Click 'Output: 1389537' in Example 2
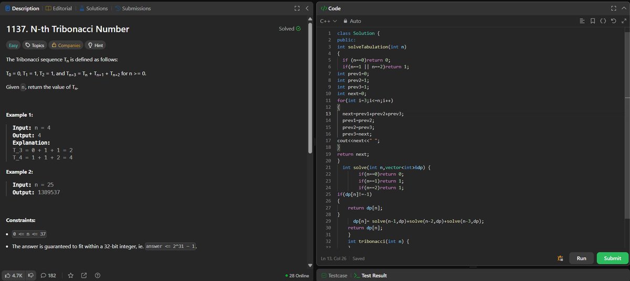 tap(36, 192)
